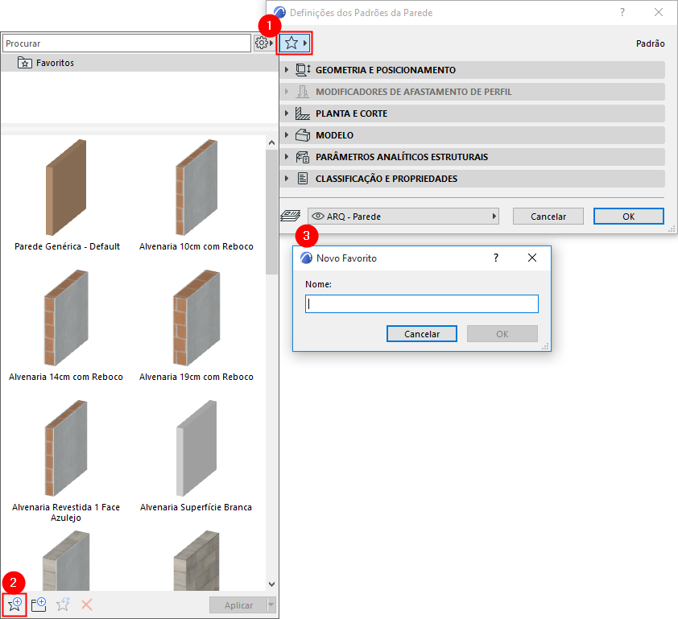The width and height of the screenshot is (678, 619).
Task: Open search options with the gear icon
Action: (263, 42)
